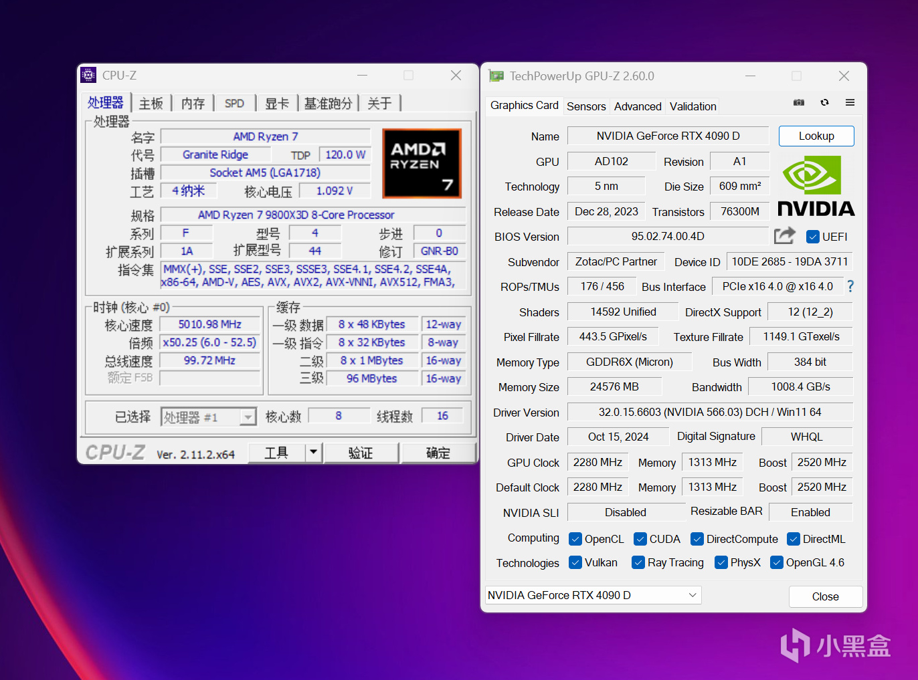The image size is (918, 680).
Task: Open the Advanced tab in GPU-Z
Action: (638, 106)
